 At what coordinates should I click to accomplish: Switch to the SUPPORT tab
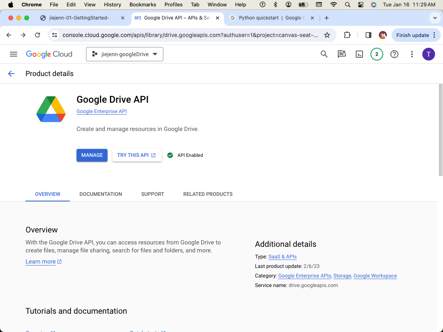(153, 194)
